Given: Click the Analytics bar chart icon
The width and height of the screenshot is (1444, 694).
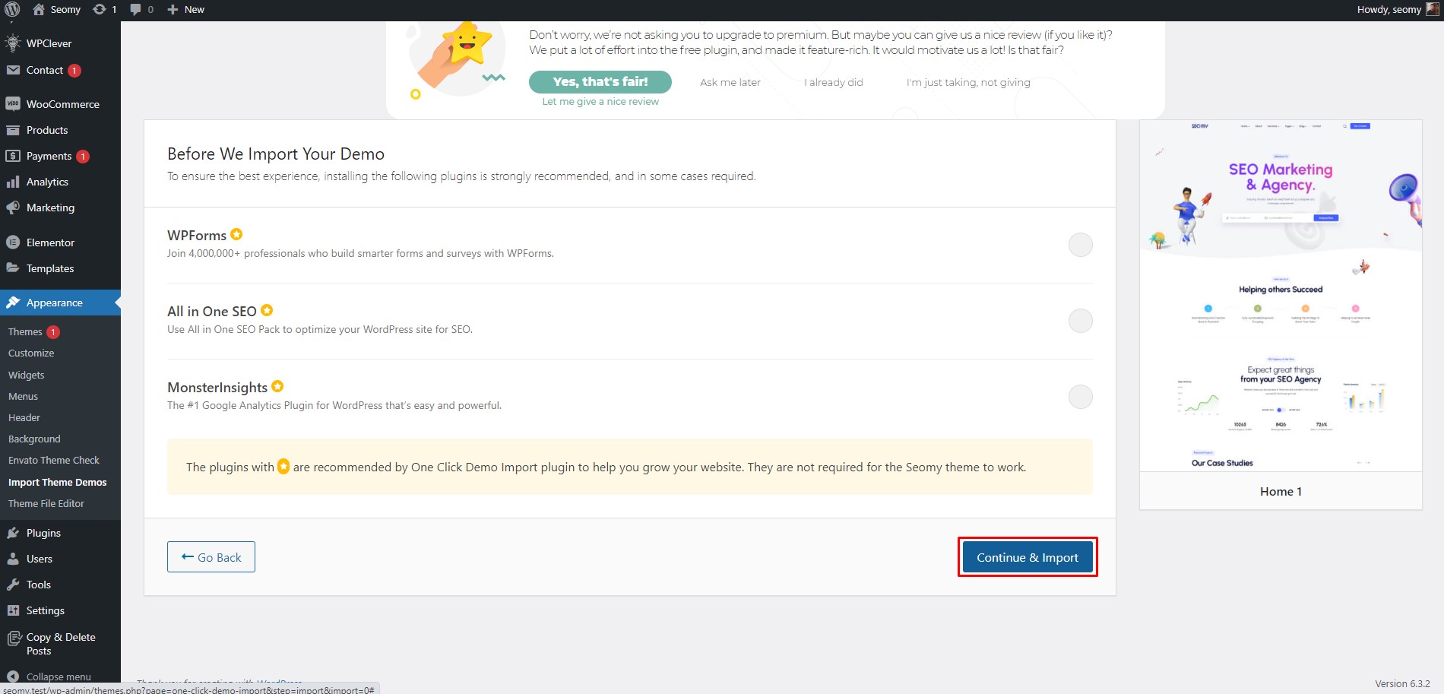Looking at the screenshot, I should pyautogui.click(x=13, y=182).
